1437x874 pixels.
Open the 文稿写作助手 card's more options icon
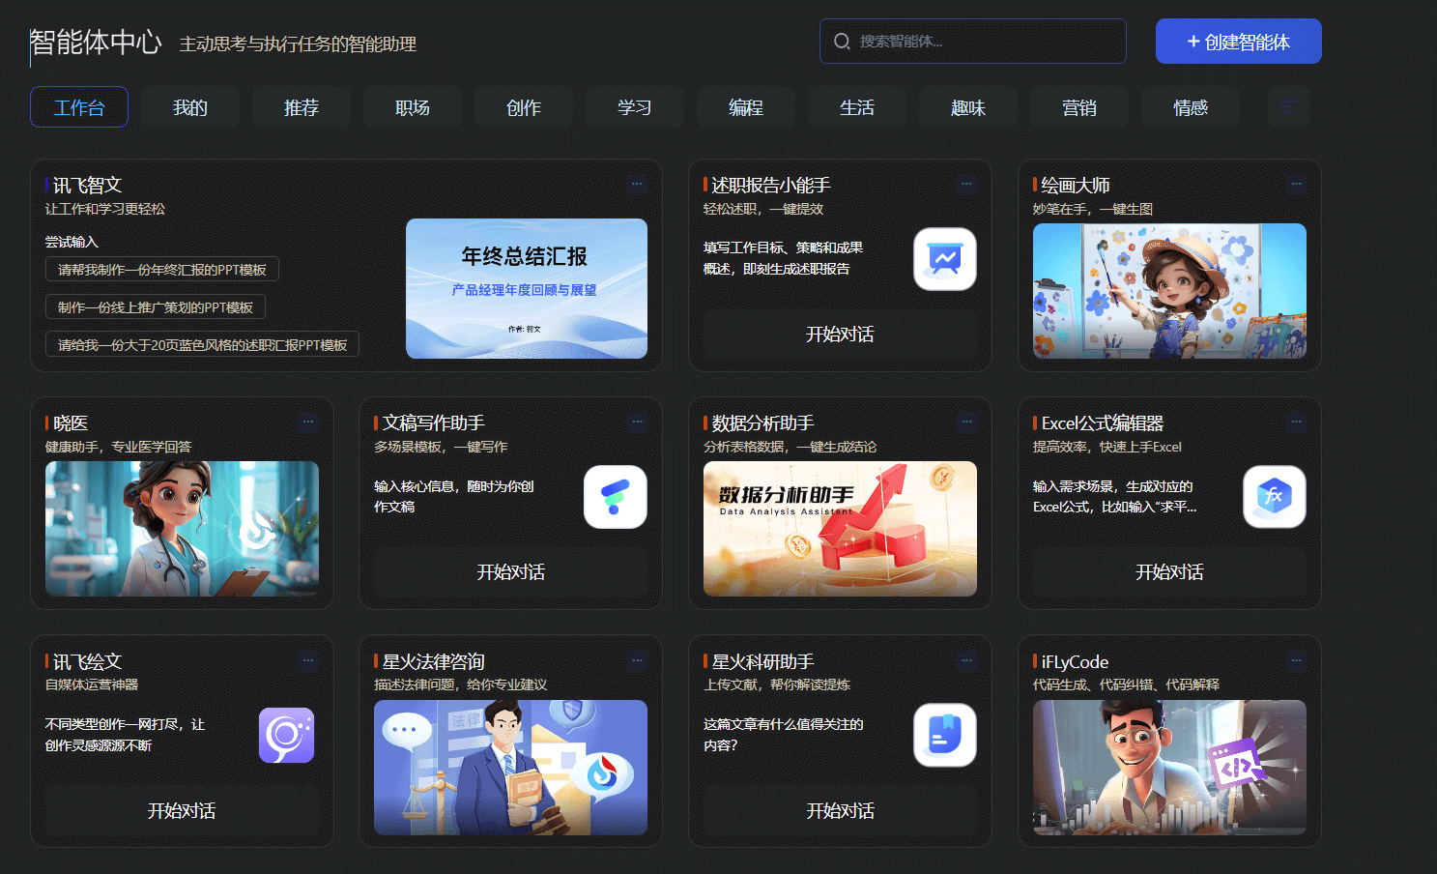click(637, 422)
